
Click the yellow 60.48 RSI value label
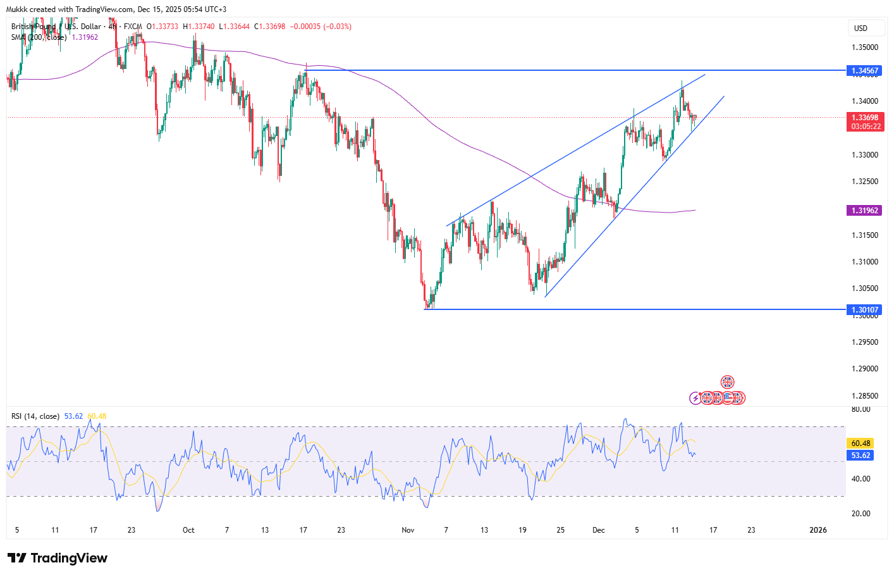point(860,444)
